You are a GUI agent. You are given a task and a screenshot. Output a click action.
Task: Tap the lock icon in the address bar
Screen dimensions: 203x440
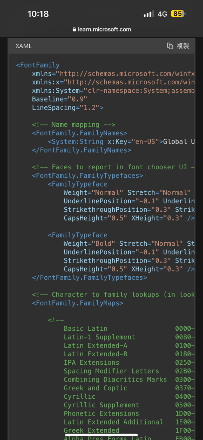click(74, 30)
